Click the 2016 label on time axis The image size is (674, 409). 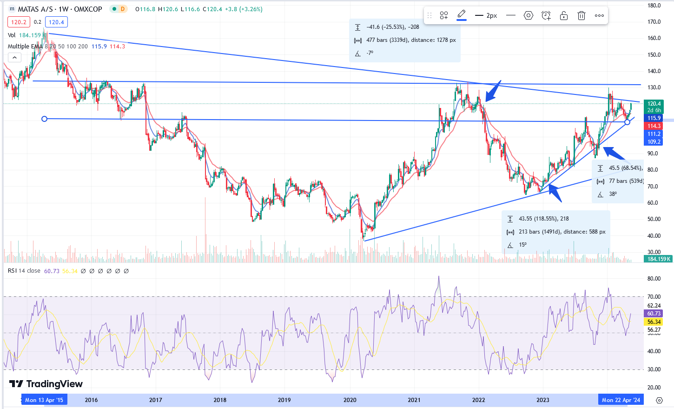coord(91,400)
